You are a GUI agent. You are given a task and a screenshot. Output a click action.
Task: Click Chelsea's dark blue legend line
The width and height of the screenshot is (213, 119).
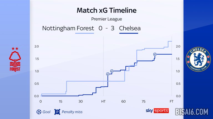(128, 34)
